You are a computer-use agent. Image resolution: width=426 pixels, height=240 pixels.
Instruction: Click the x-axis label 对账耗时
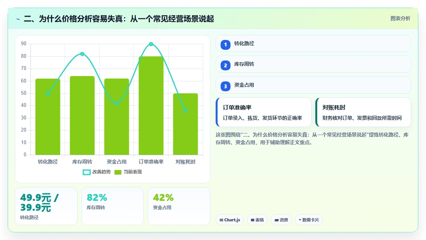[186, 162]
